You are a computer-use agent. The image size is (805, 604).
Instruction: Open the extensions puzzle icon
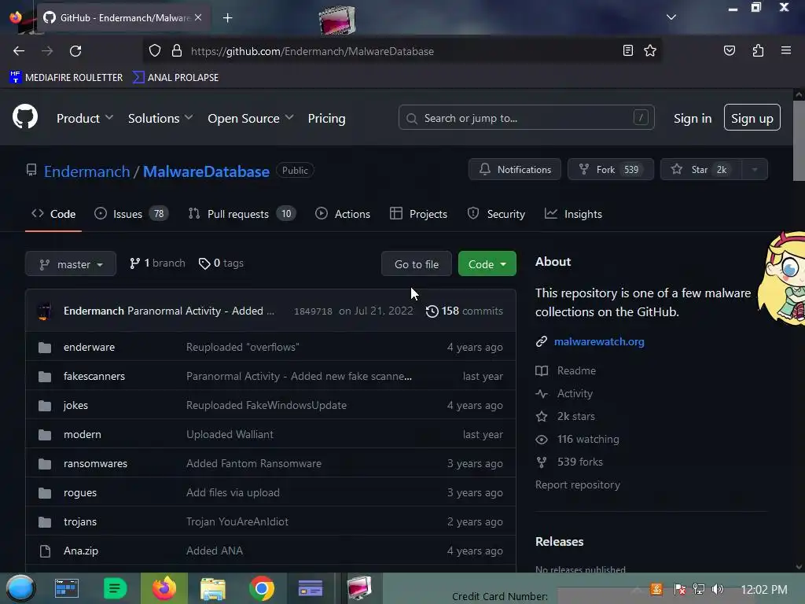(x=758, y=50)
